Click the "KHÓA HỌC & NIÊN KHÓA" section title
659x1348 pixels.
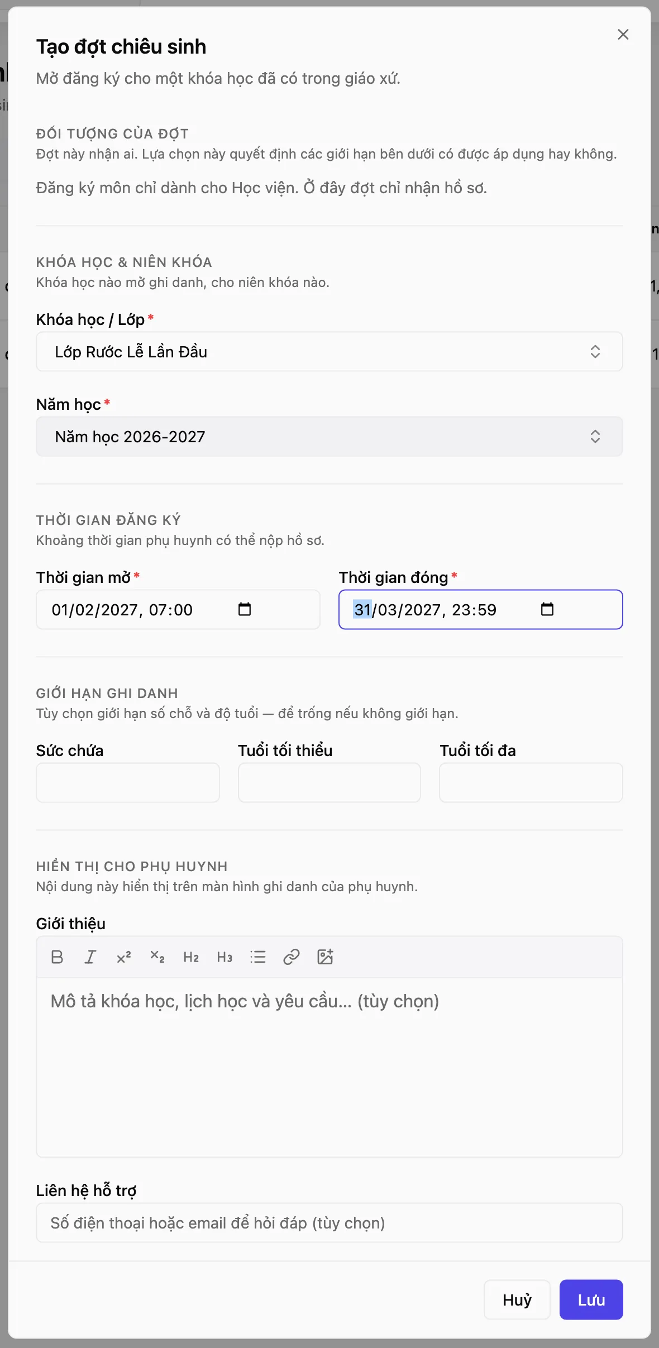(x=124, y=262)
